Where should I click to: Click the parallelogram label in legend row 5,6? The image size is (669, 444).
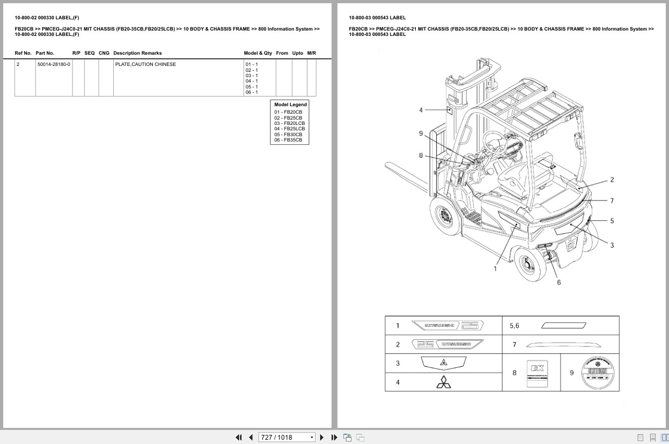pos(564,325)
